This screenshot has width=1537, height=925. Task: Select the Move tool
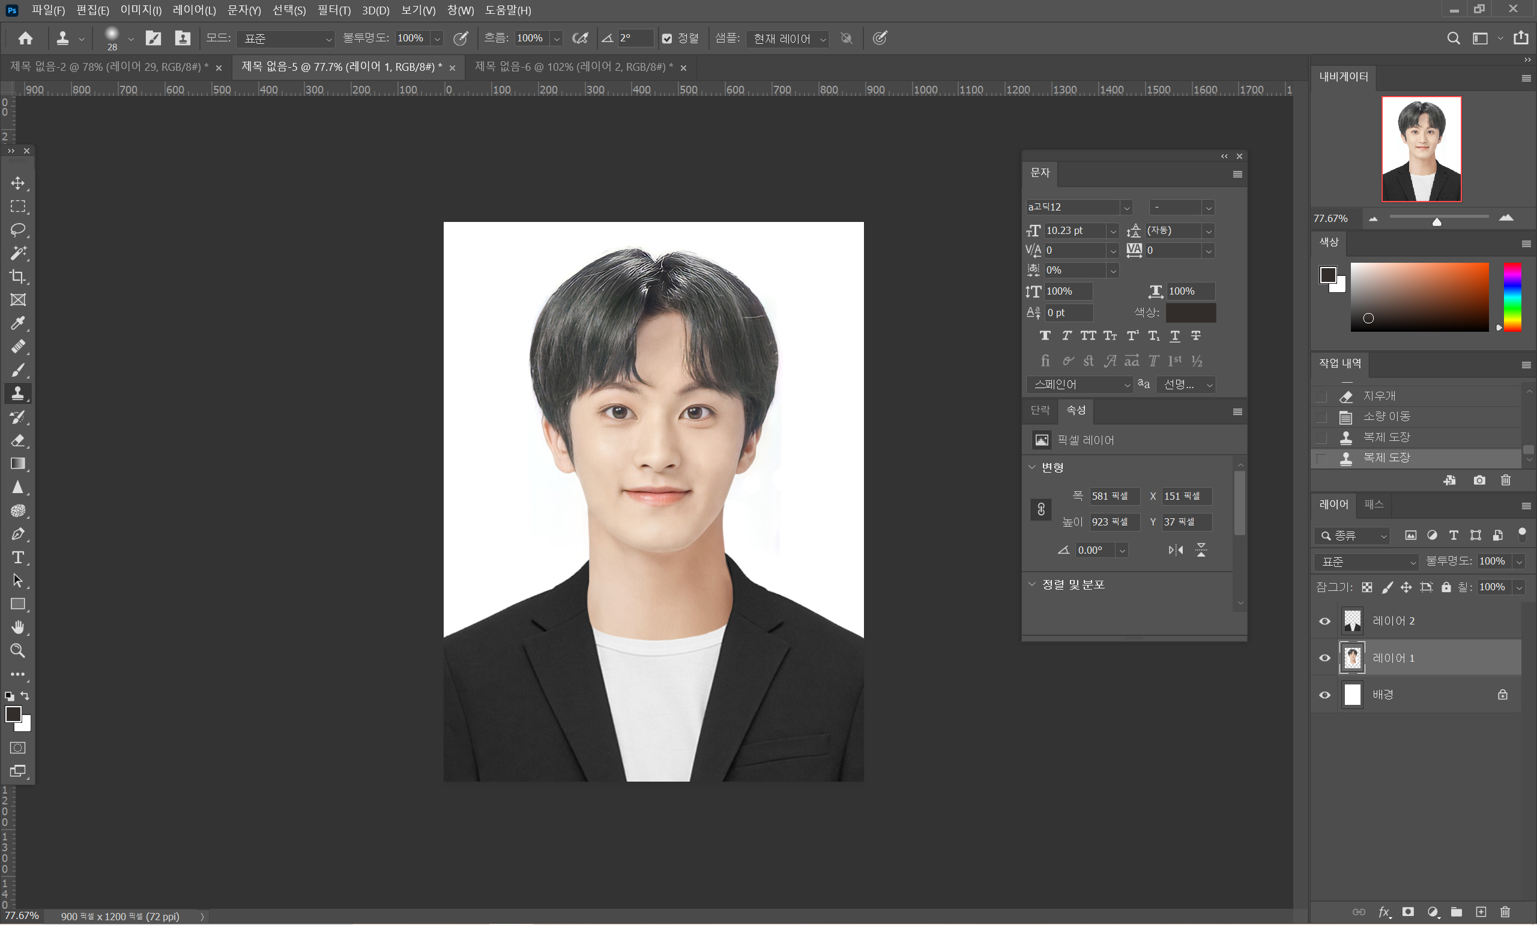pyautogui.click(x=17, y=183)
